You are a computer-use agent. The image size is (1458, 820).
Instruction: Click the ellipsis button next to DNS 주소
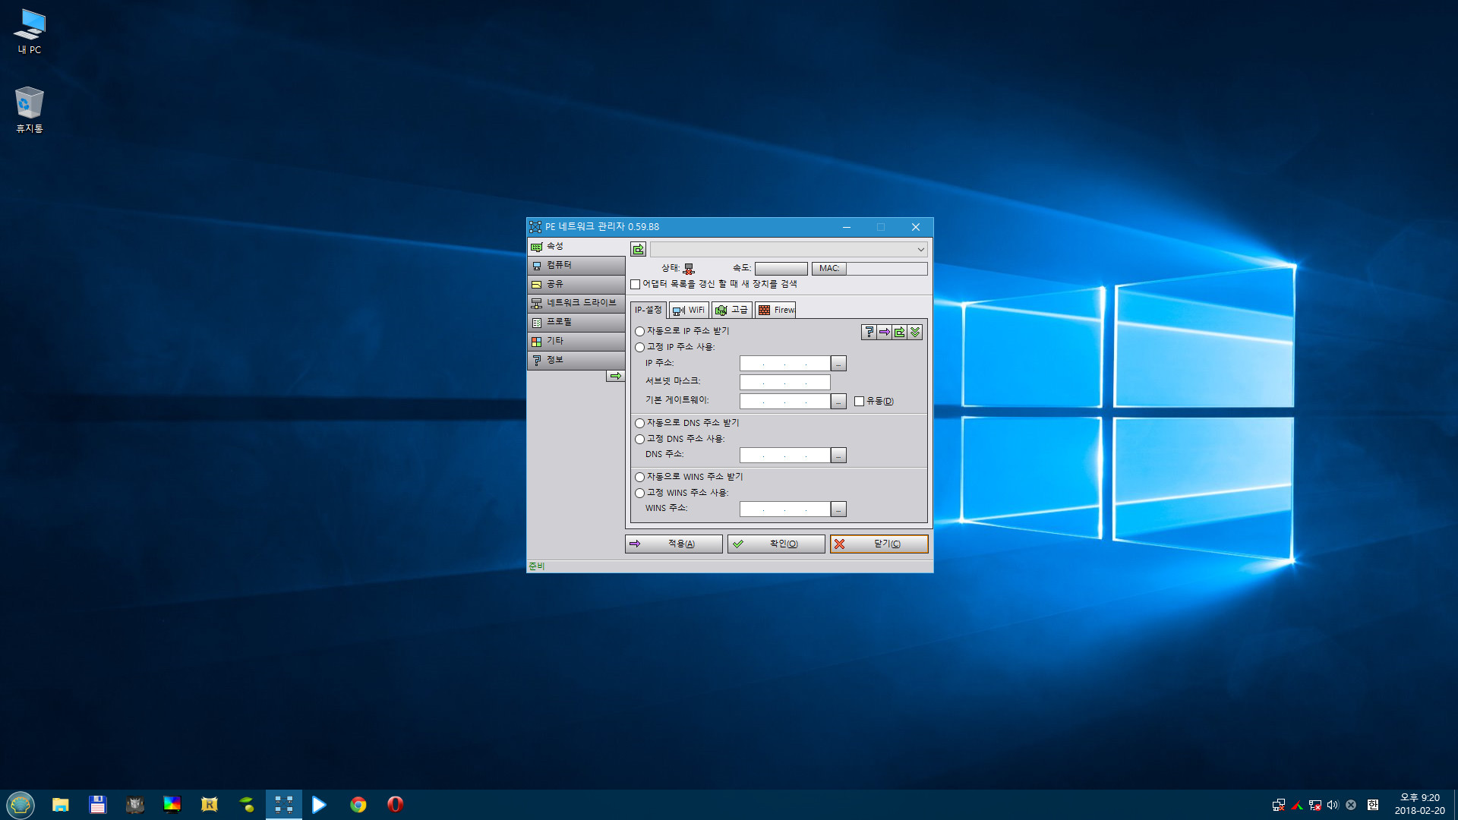click(x=838, y=456)
